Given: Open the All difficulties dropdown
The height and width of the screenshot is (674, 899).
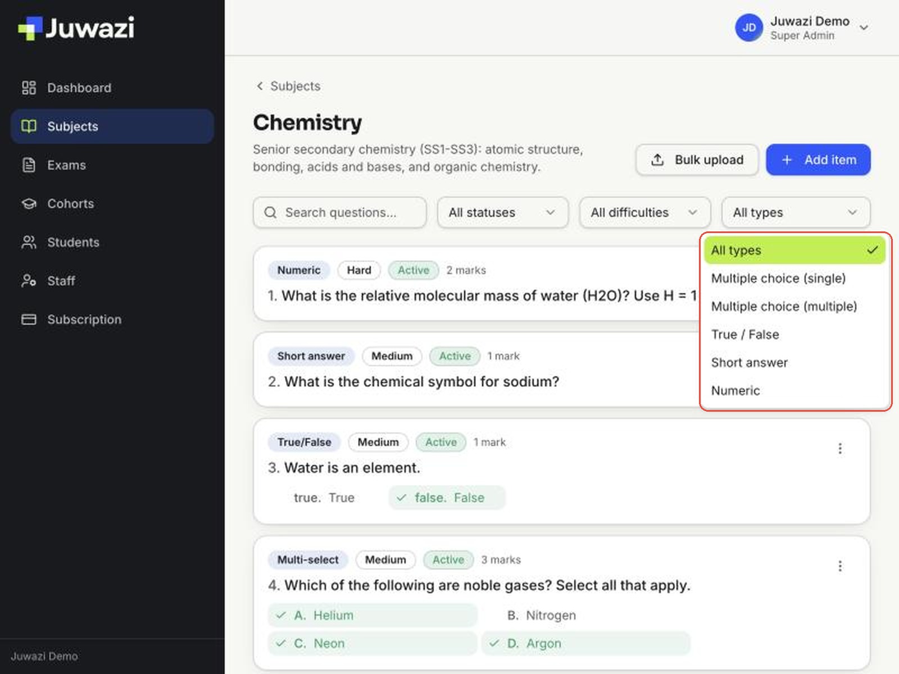Looking at the screenshot, I should [x=645, y=212].
